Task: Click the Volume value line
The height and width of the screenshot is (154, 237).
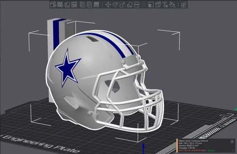Action: pyautogui.click(x=189, y=146)
